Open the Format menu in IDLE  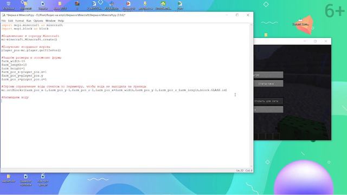20,21
